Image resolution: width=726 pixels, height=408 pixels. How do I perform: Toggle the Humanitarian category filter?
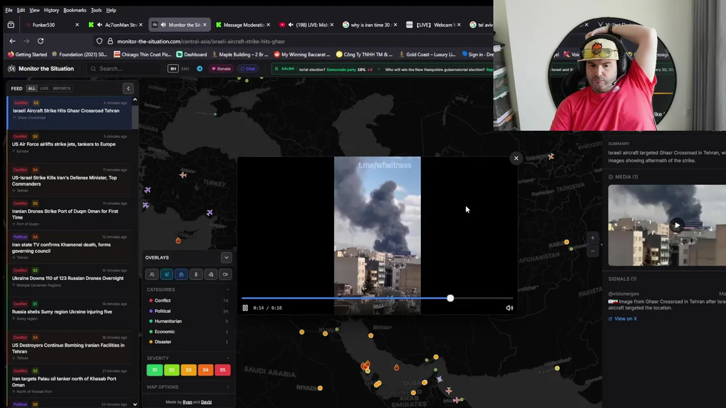click(x=188, y=321)
